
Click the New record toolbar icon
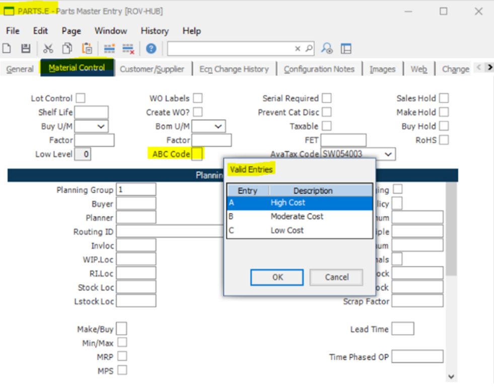[7, 48]
